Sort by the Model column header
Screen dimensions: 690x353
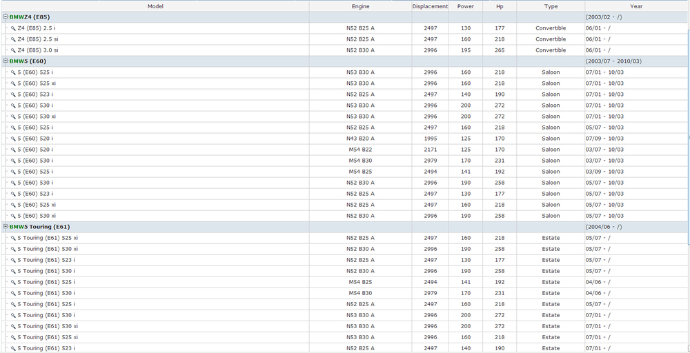click(x=155, y=6)
